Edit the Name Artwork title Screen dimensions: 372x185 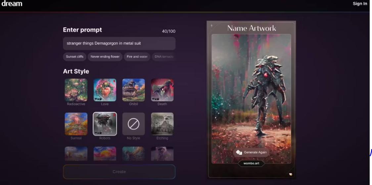[252, 28]
